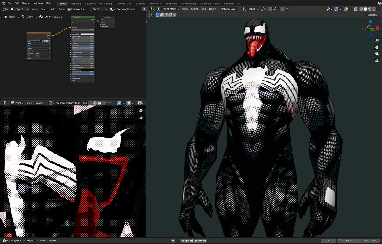Toggle proportional editing icon
This screenshot has width=382, height=244.
282,9
